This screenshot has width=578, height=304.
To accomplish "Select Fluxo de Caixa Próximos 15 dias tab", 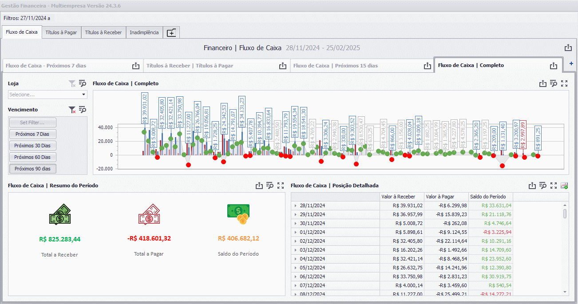I will (336, 66).
